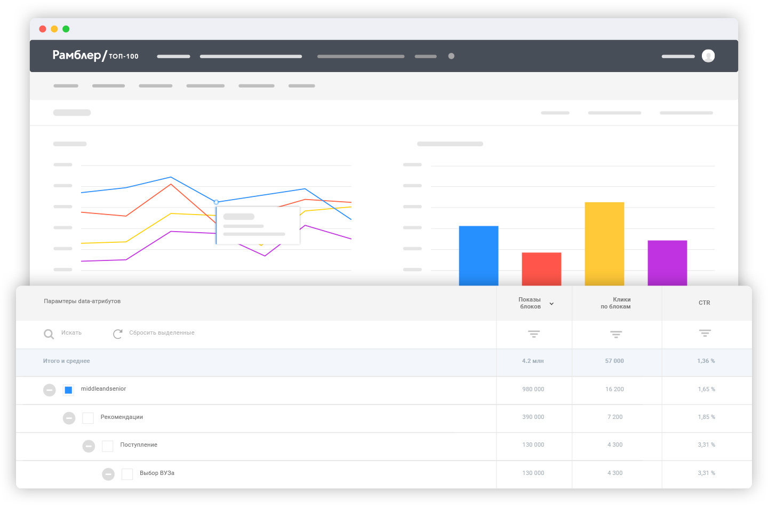Click the Рамблер/ТОП-100 logo
The width and height of the screenshot is (768, 507).
click(95, 56)
